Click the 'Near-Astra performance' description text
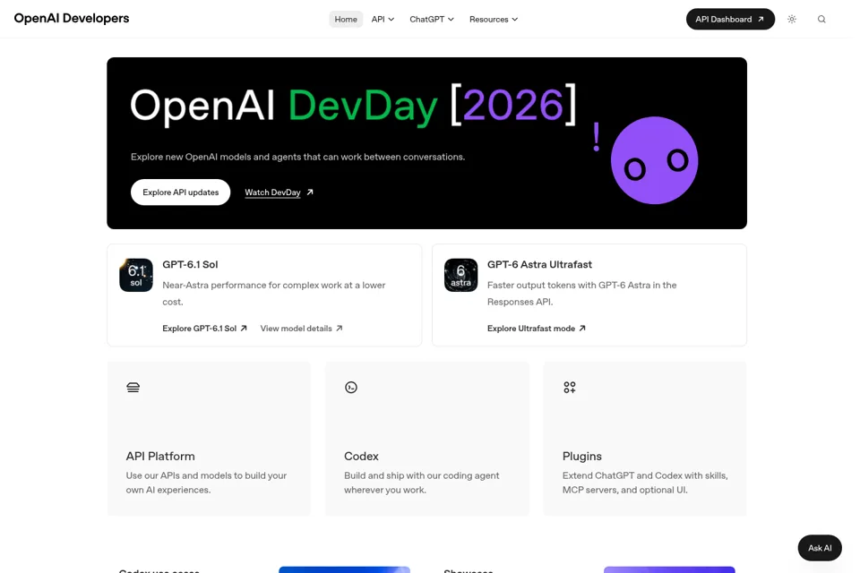The width and height of the screenshot is (860, 573). point(274,294)
